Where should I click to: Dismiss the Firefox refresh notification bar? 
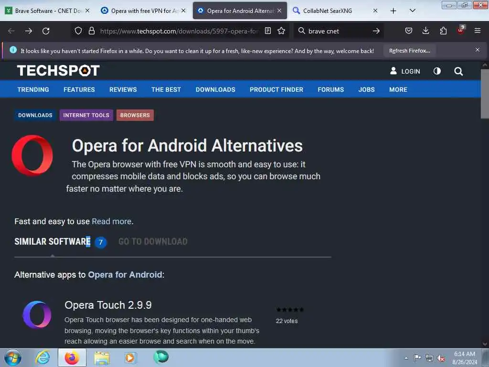click(478, 50)
